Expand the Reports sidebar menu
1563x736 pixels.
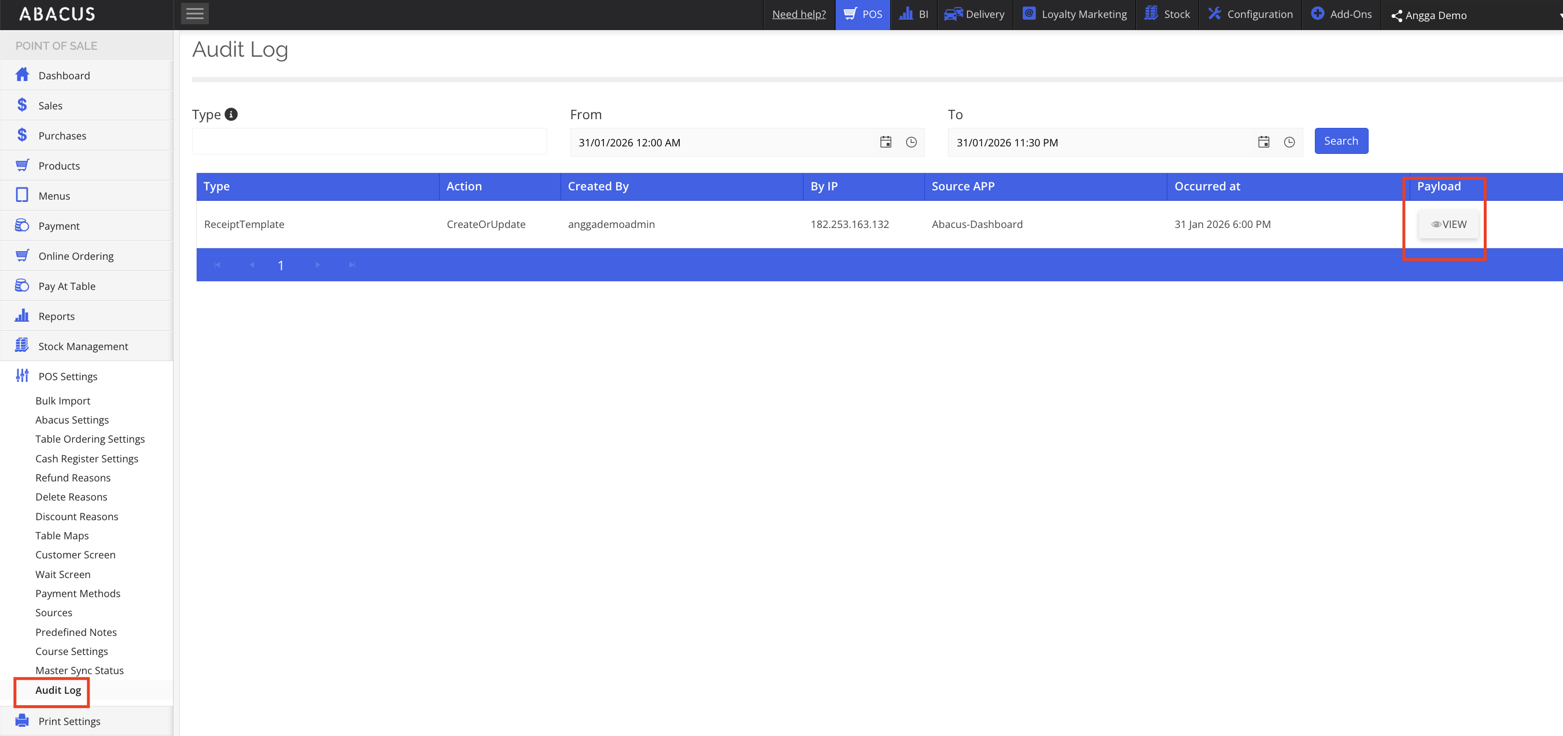57,316
